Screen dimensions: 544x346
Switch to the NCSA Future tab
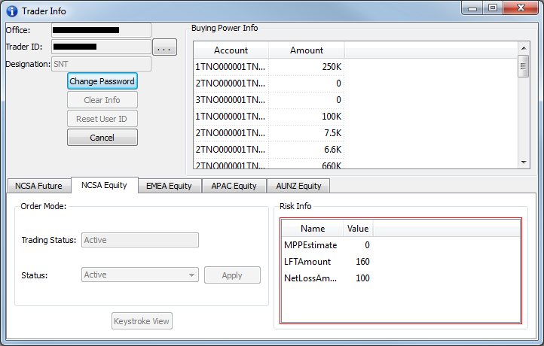pyautogui.click(x=39, y=186)
